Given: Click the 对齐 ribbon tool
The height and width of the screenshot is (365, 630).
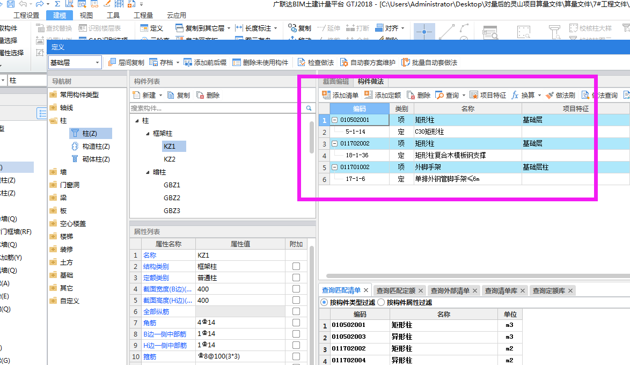Looking at the screenshot, I should [x=390, y=28].
